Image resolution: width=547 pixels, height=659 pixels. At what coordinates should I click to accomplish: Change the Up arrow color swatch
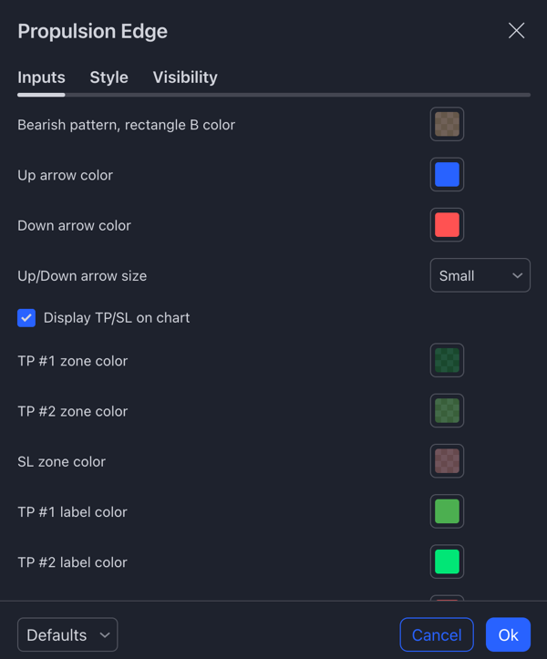coord(447,174)
